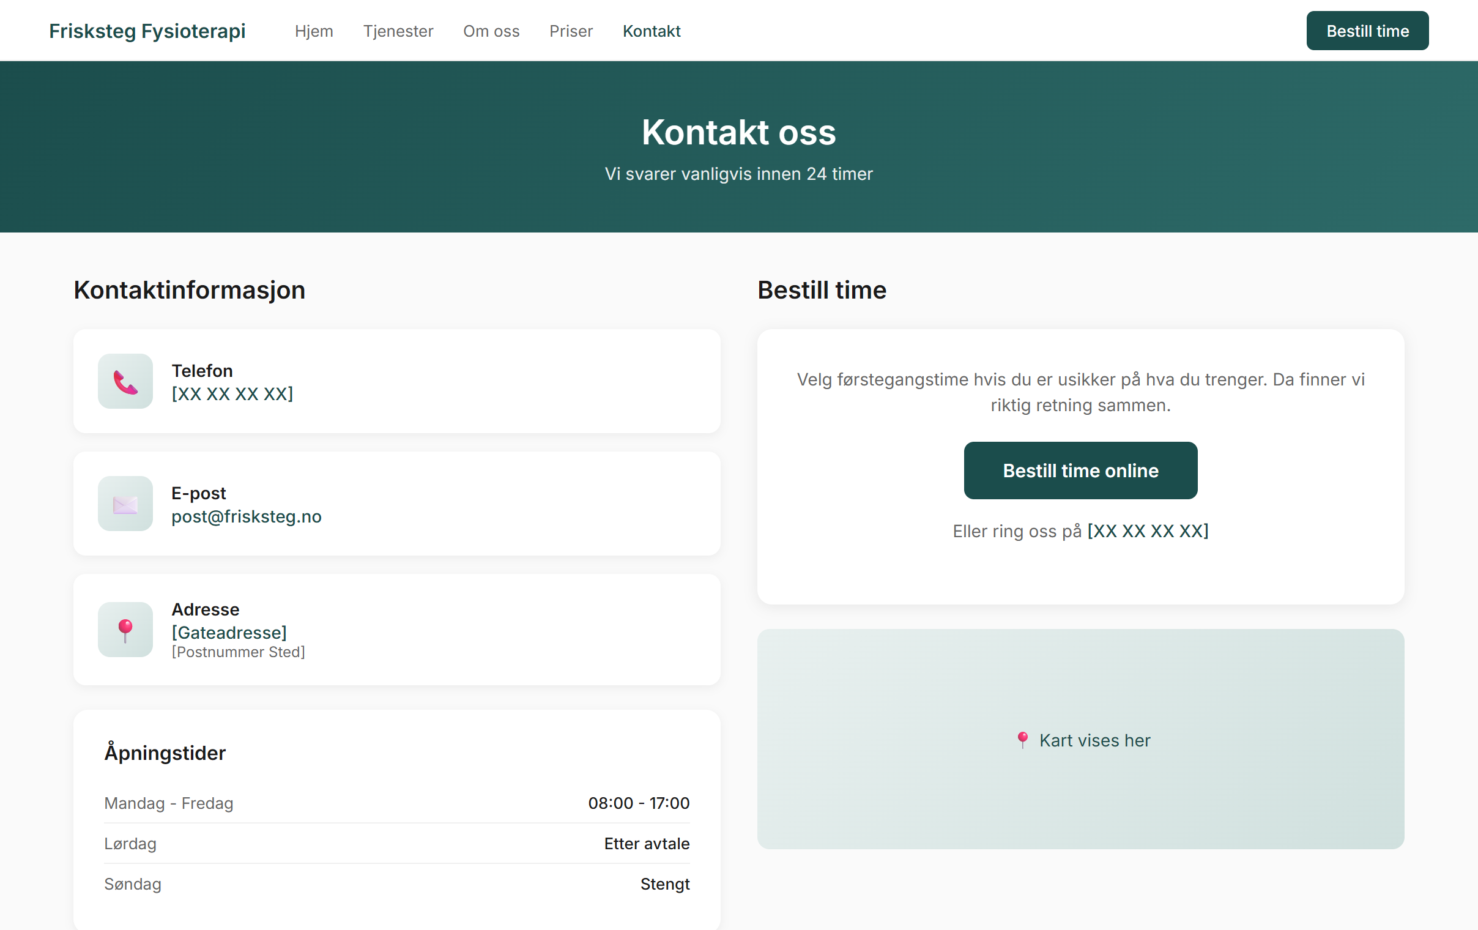Click the Kontakt oss hero heading

click(x=738, y=132)
